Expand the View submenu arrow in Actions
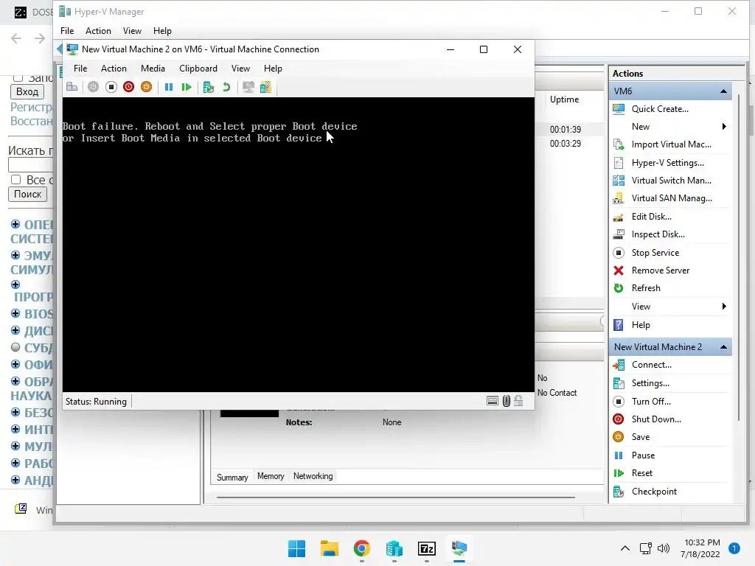755x566 pixels. coord(724,306)
